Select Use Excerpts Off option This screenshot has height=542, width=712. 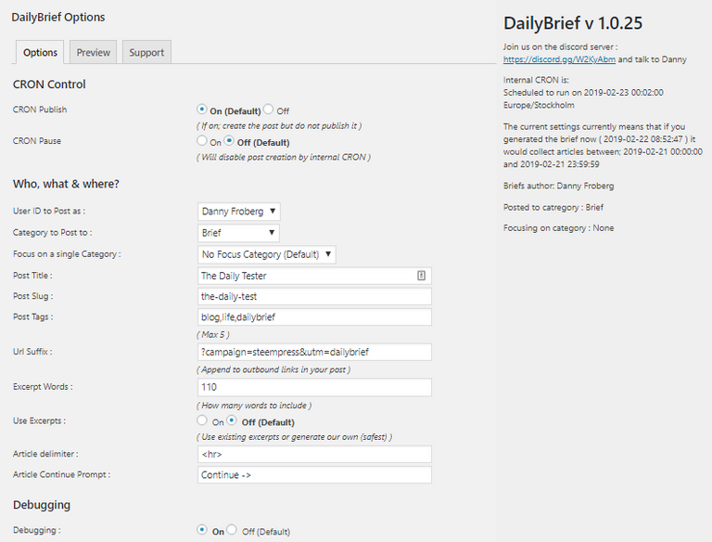(232, 421)
